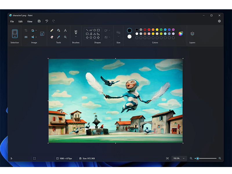
Task: Expand the Selection options chevron
Action: 15,37
